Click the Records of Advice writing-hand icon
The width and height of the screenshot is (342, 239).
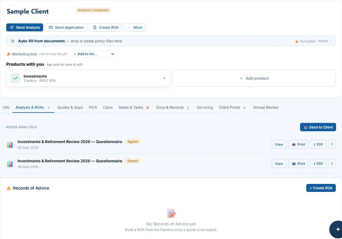click(9, 188)
